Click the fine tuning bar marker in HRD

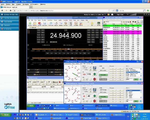pos(68,49)
